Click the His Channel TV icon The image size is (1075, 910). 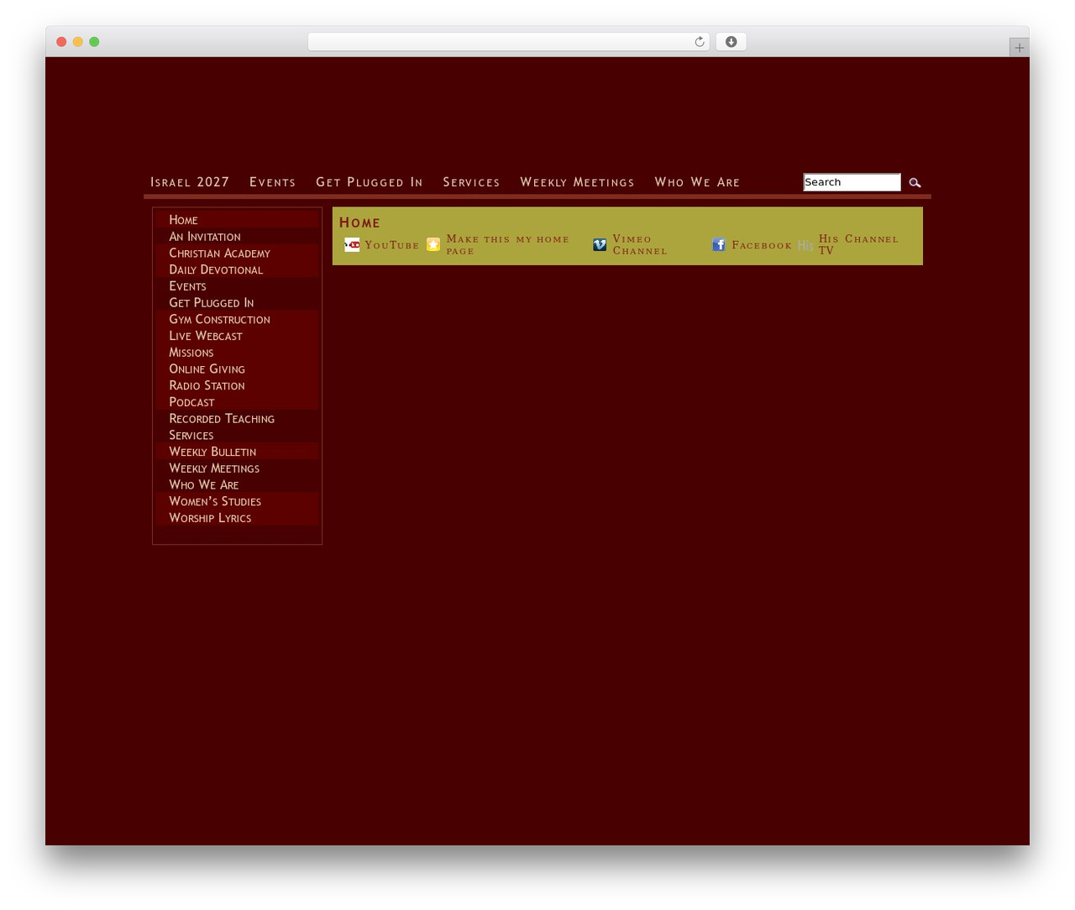[805, 245]
